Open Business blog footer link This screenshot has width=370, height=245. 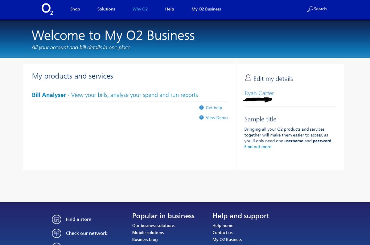coord(145,239)
